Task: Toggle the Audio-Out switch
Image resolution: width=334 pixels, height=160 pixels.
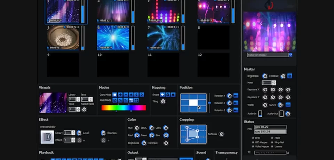Action: click(281, 113)
